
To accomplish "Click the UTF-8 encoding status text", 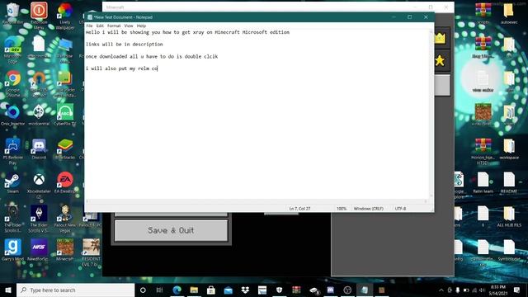I will click(x=400, y=209).
